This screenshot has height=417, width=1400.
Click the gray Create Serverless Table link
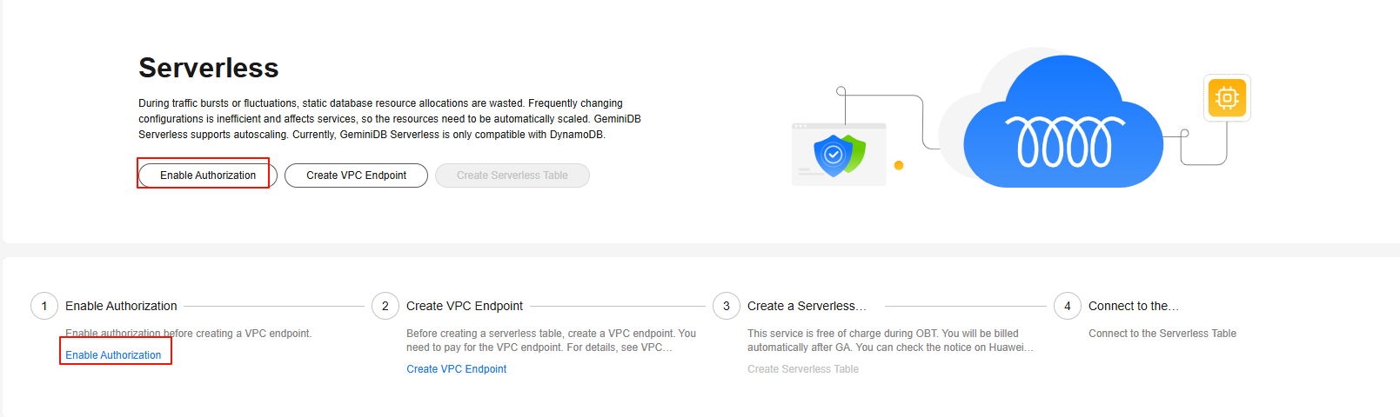[x=802, y=369]
